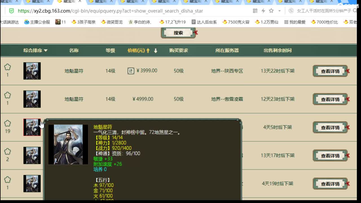Viewport: 361px width, 203px height.
Task: Open the 主播公会服 bookmark
Action: (37, 22)
